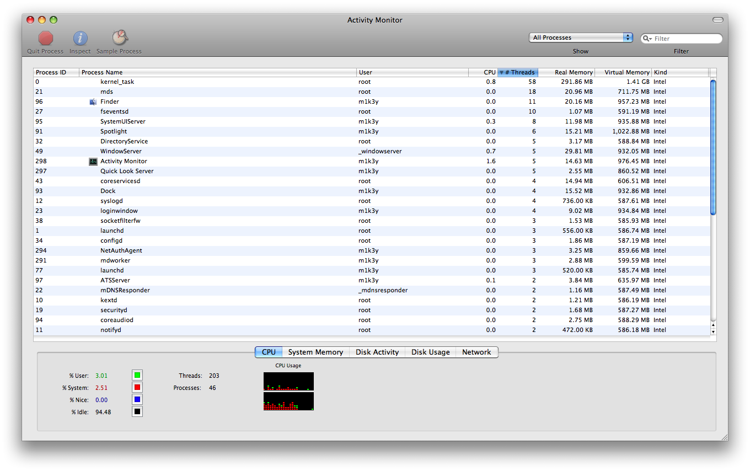
Task: Toggle toolbar with top-right pill button
Action: pyautogui.click(x=717, y=20)
